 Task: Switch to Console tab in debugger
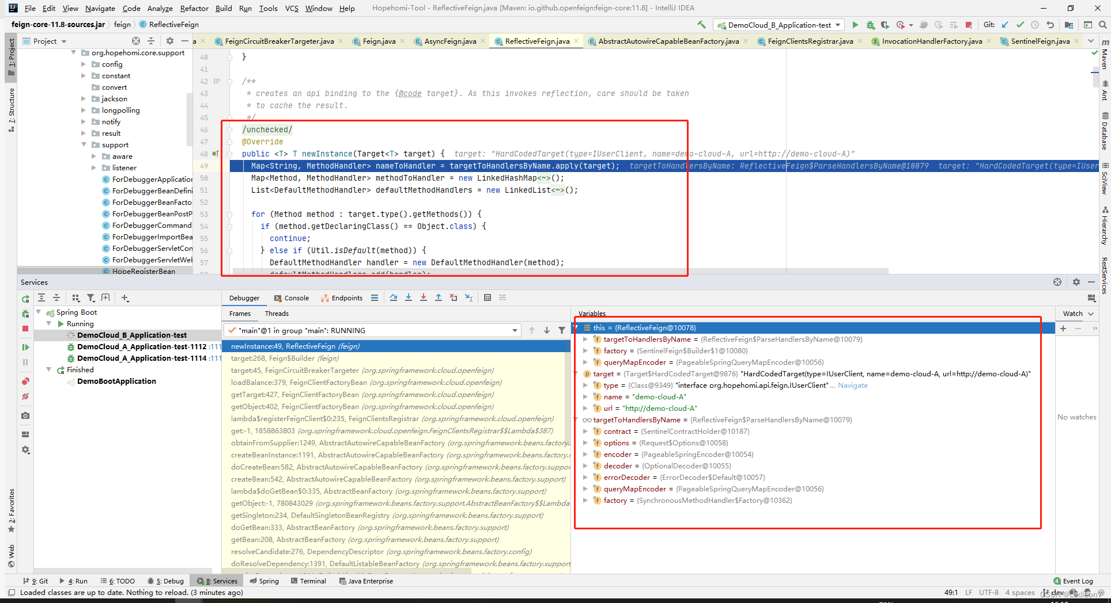[x=292, y=298]
